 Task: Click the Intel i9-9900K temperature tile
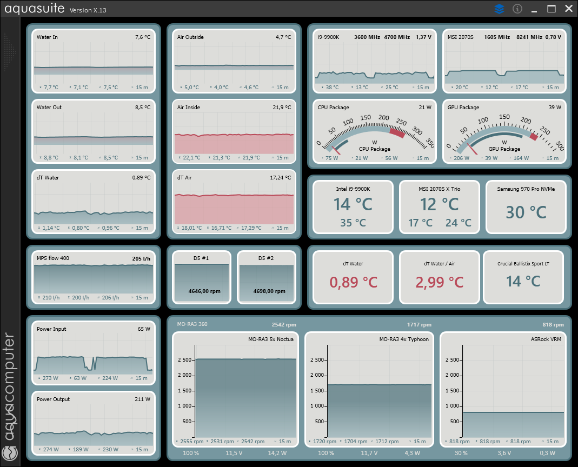click(x=353, y=207)
